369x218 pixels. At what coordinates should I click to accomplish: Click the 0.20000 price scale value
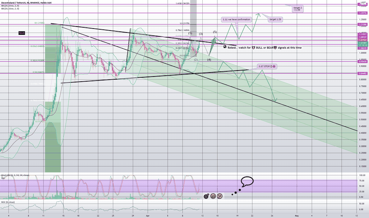coord(363,160)
